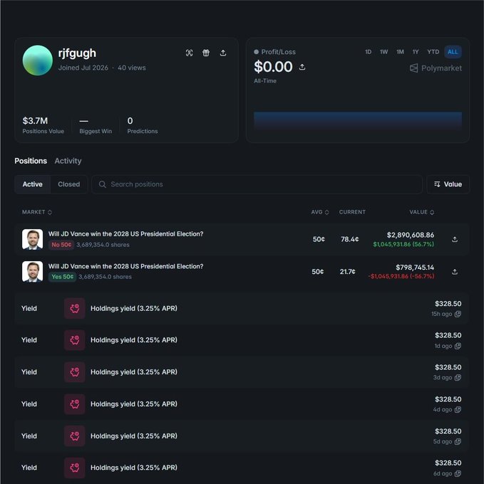
Task: Switch to Closed positions filter
Action: 69,184
